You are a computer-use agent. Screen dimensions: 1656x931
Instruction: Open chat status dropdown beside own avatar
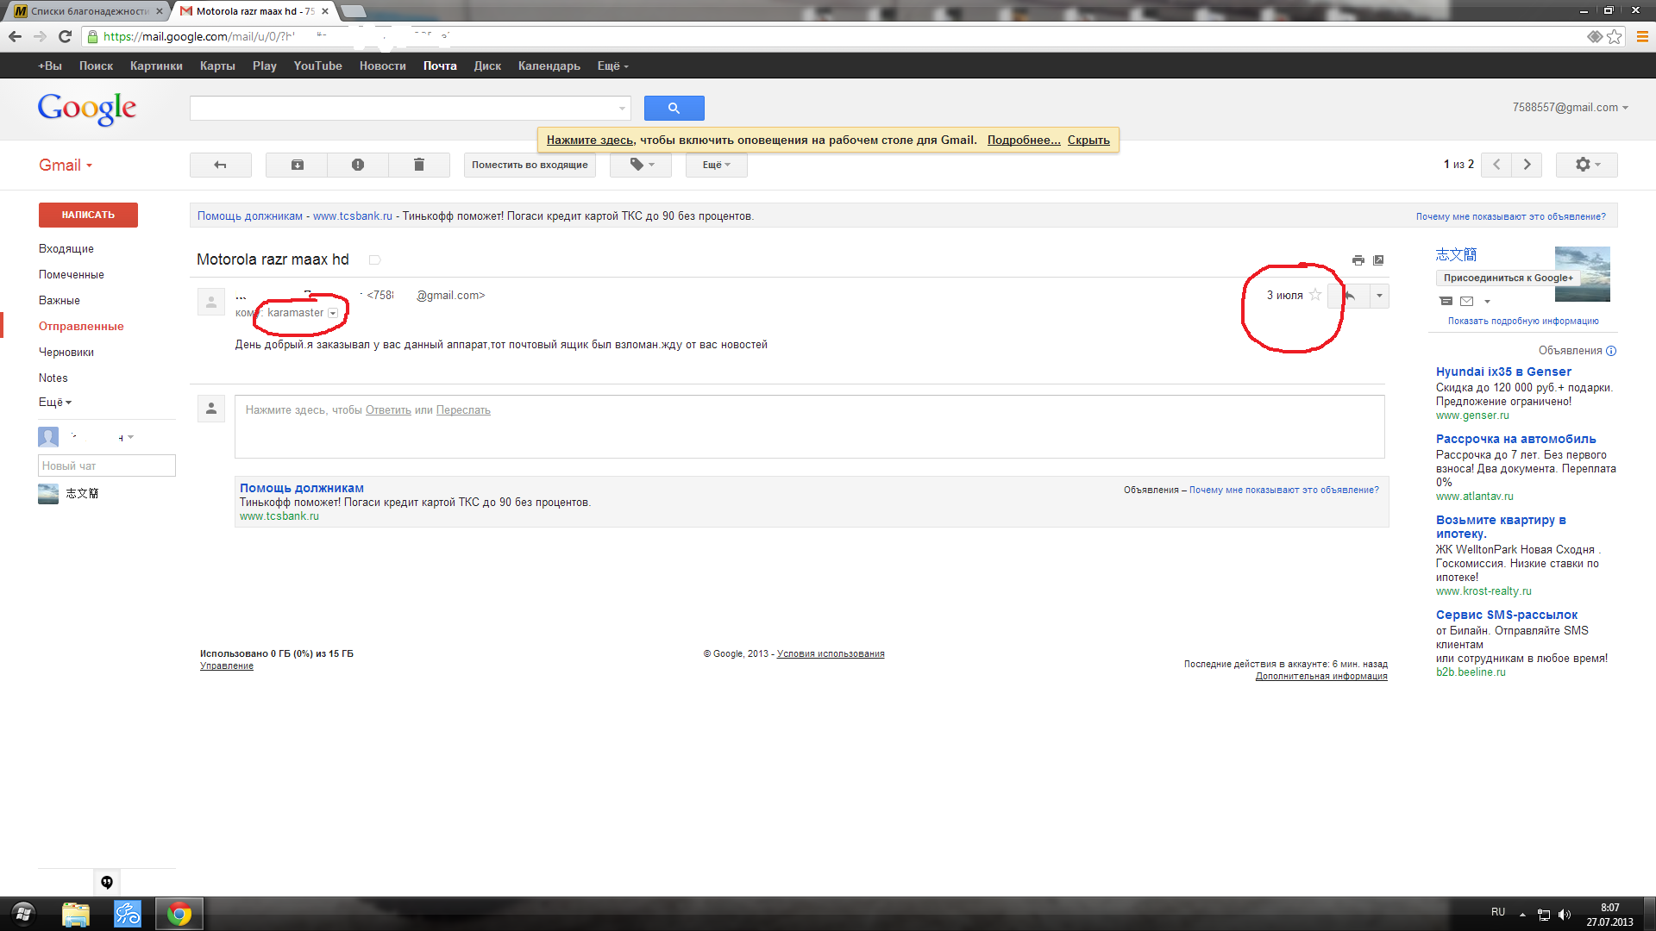tap(130, 437)
